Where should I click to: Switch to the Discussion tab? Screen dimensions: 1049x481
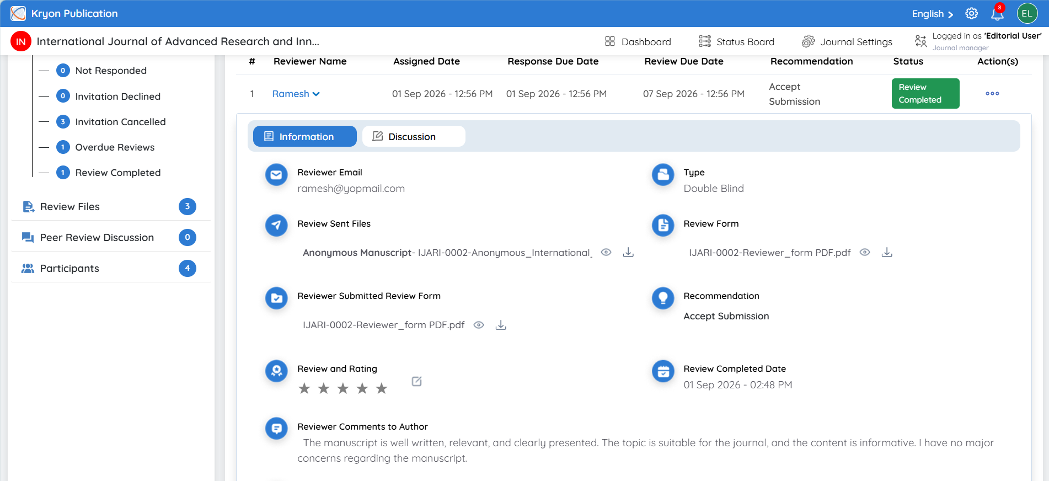click(x=414, y=136)
